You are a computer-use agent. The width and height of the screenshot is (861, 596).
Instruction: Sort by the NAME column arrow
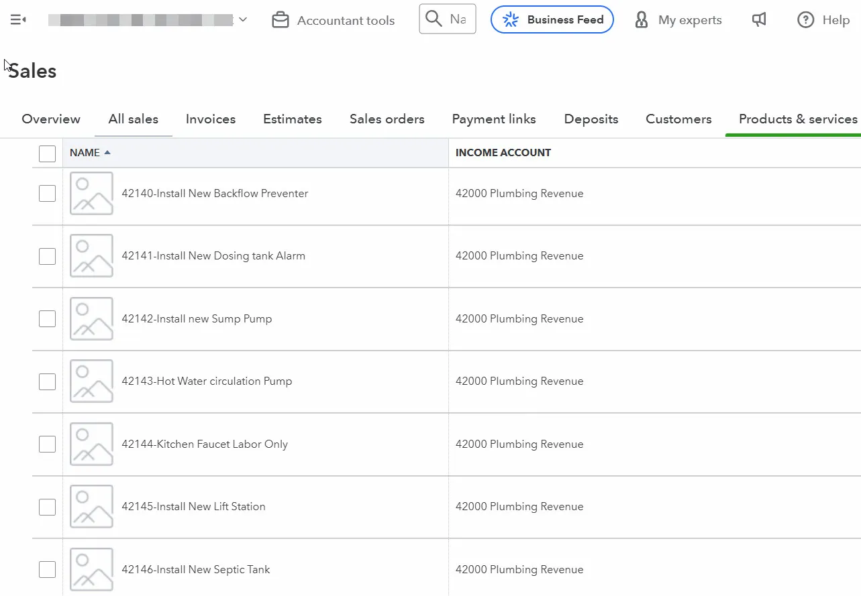[107, 153]
